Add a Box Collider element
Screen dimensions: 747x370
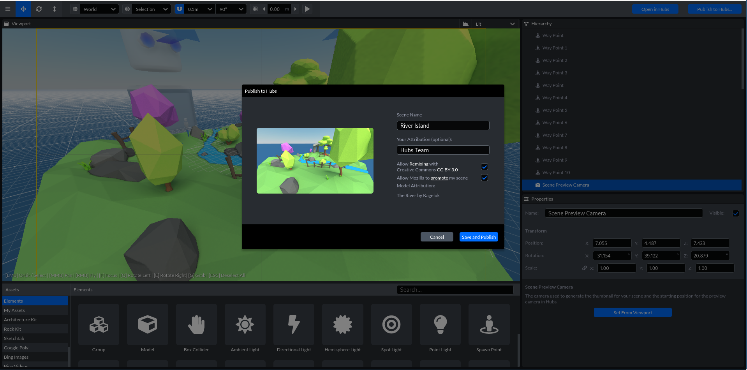(196, 329)
